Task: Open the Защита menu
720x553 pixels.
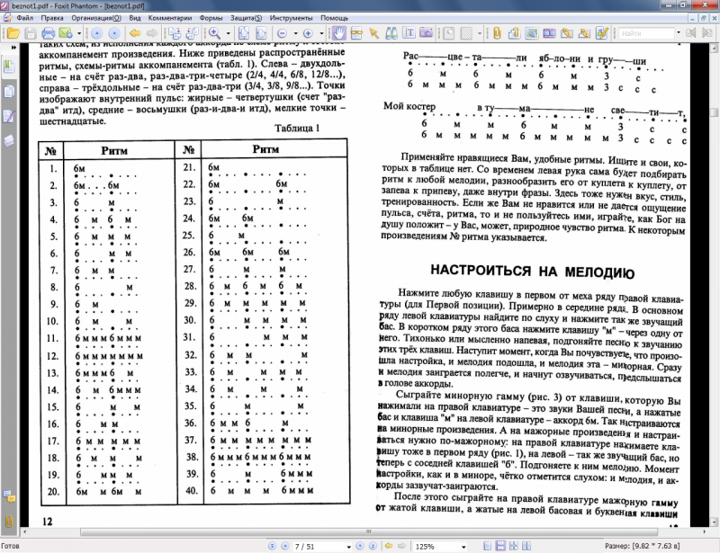Action: 246,18
